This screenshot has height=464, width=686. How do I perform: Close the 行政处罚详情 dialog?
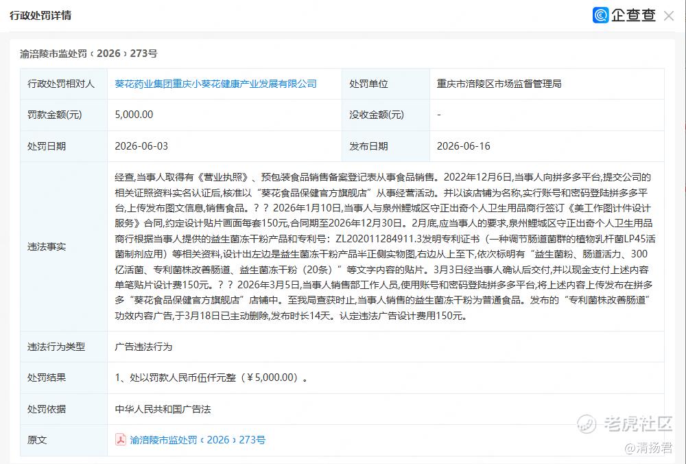click(x=668, y=16)
